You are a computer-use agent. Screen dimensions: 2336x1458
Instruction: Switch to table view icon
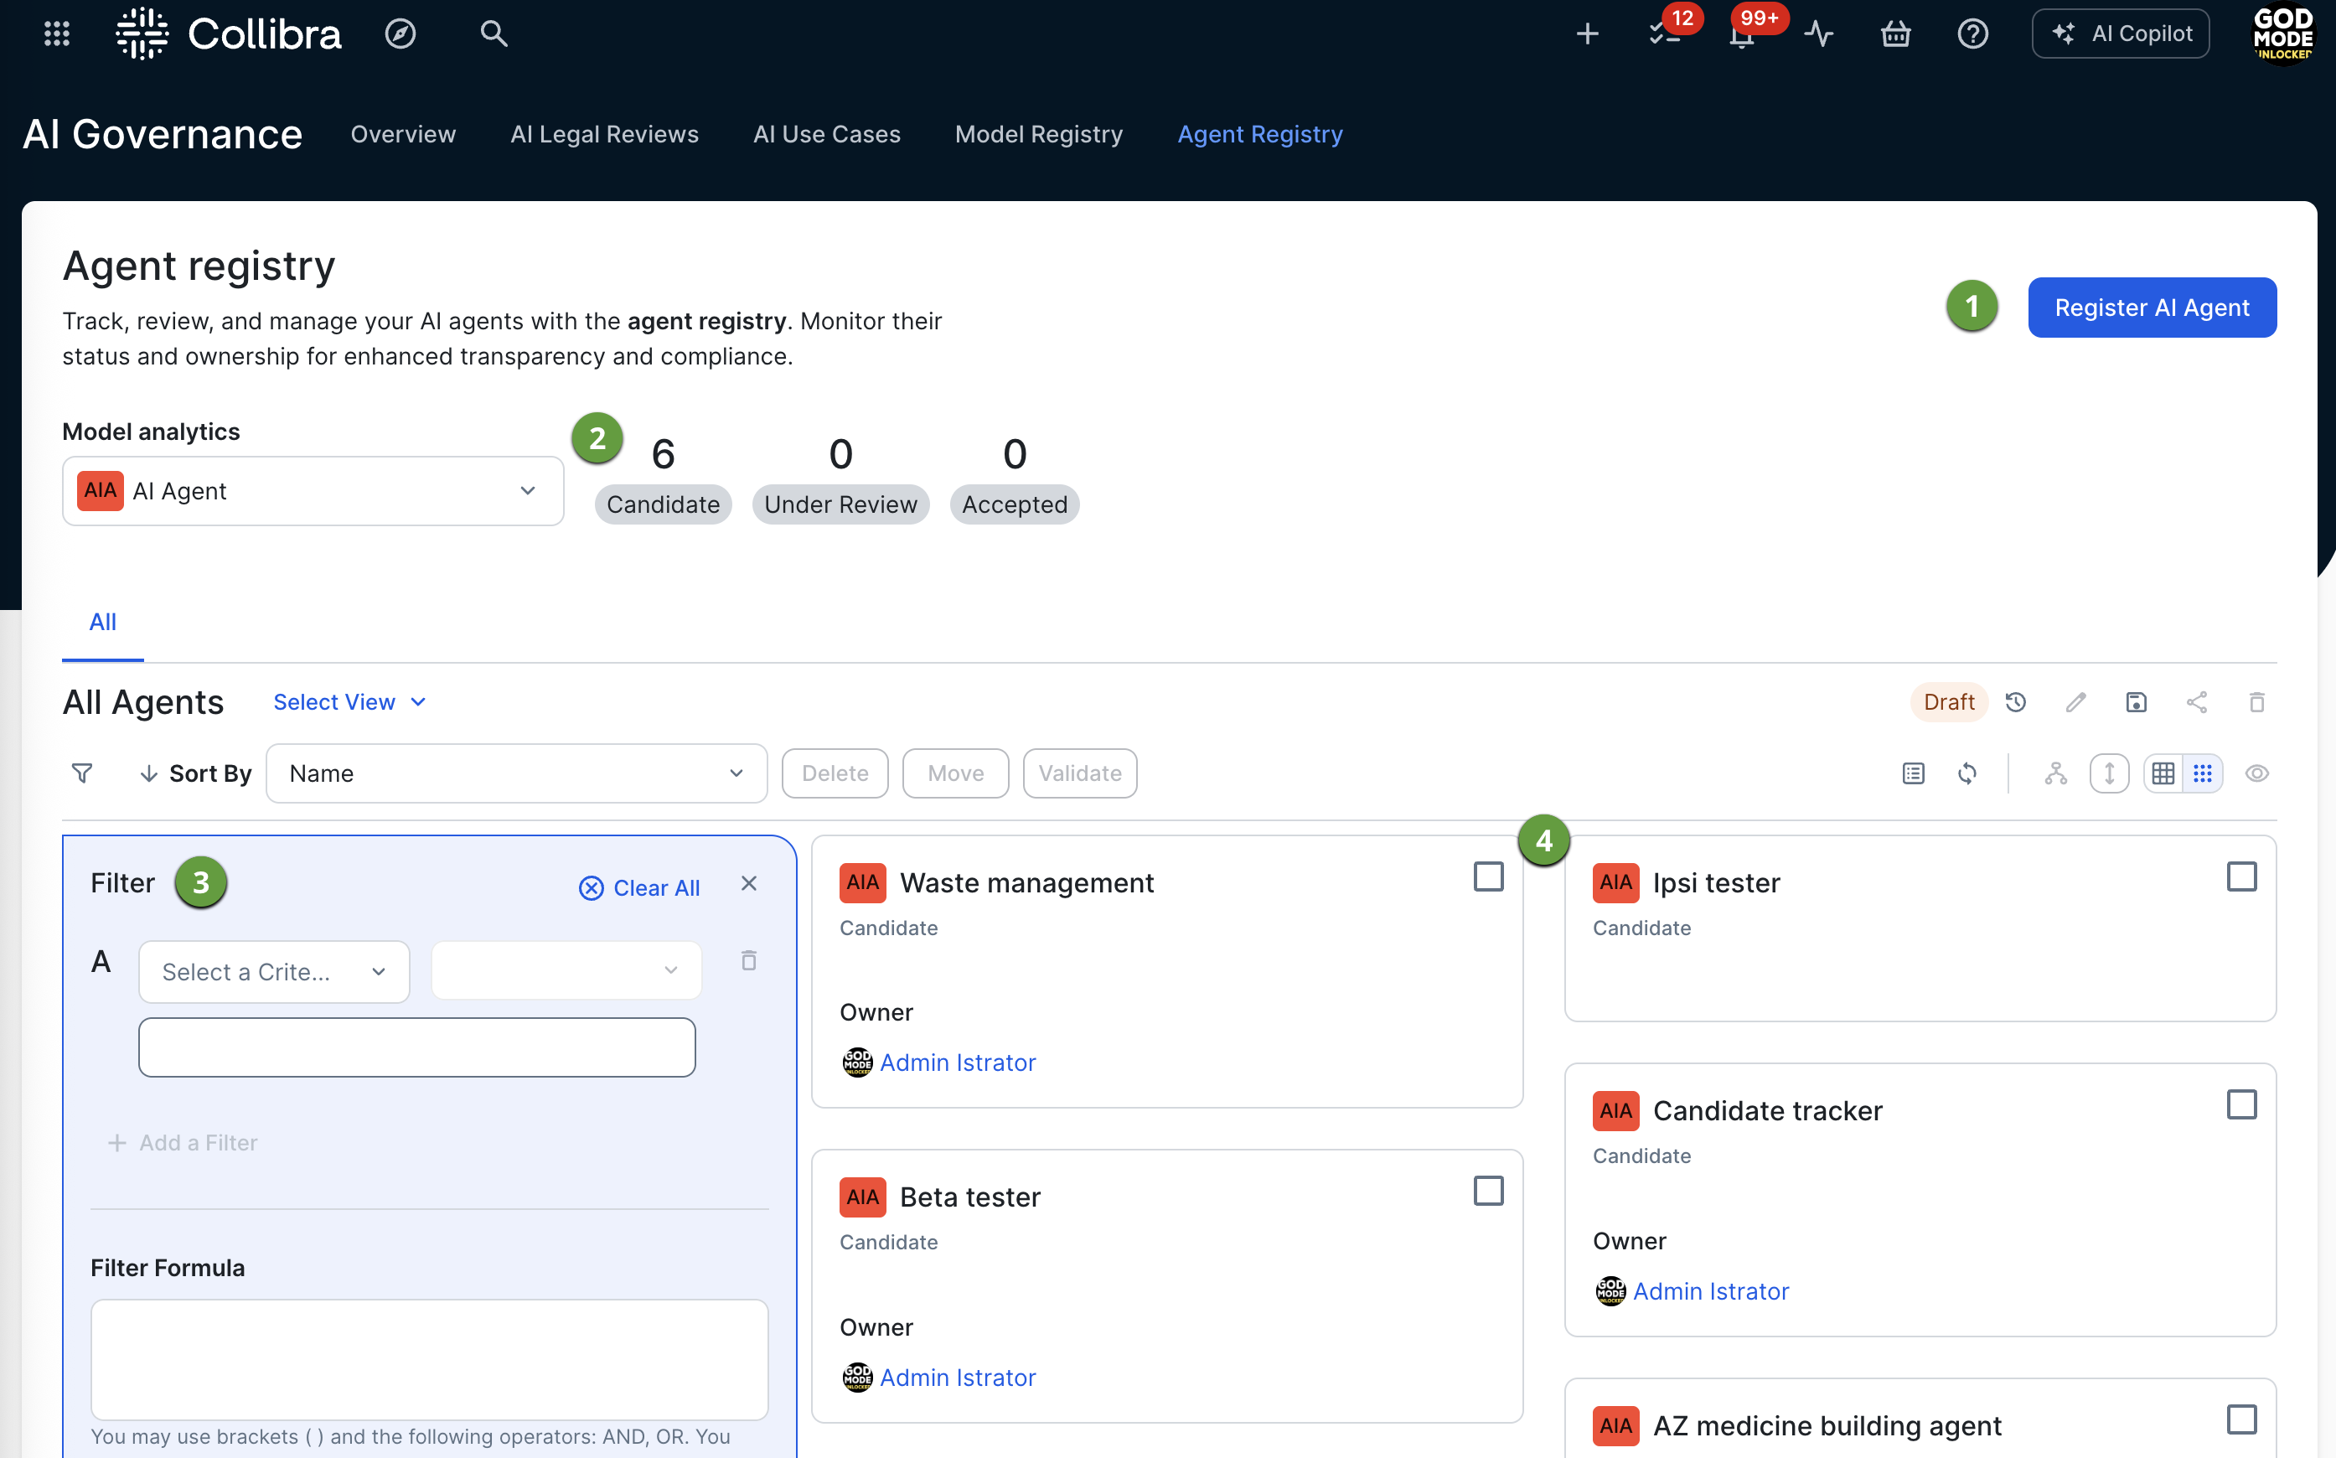2163,773
